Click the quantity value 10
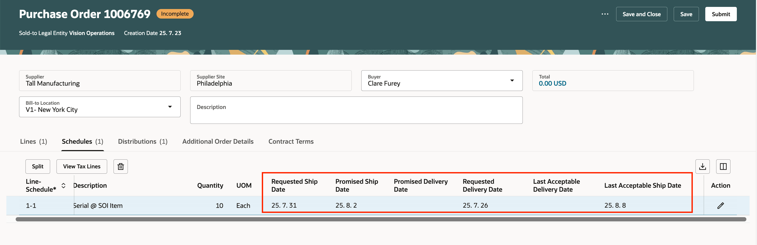The height and width of the screenshot is (245, 757). 219,206
